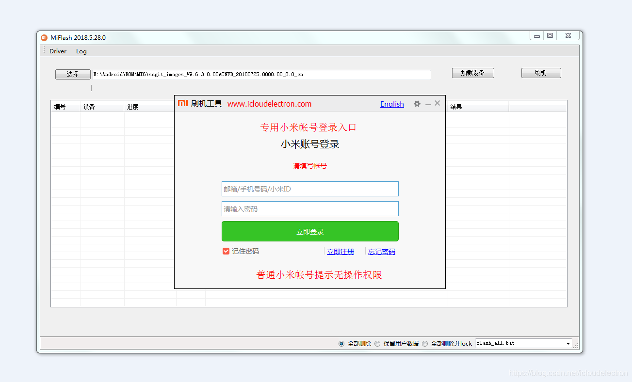Open the Log menu
This screenshot has height=382, width=632.
[x=81, y=51]
